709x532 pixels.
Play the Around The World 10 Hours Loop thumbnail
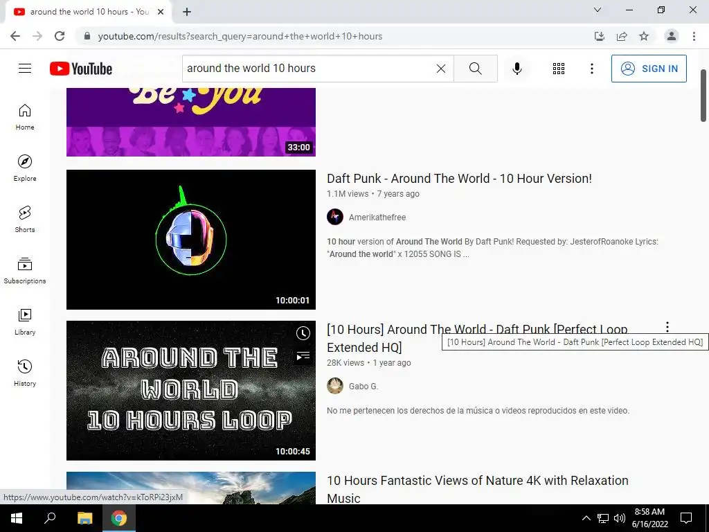[x=191, y=391]
